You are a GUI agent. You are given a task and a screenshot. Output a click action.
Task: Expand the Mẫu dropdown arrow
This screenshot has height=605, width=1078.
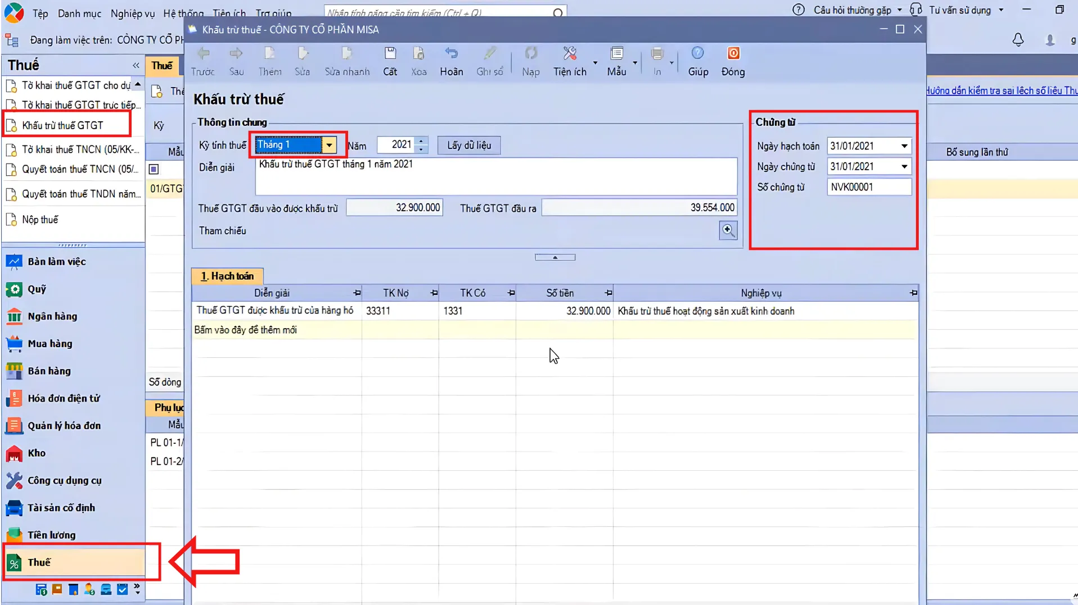[635, 62]
